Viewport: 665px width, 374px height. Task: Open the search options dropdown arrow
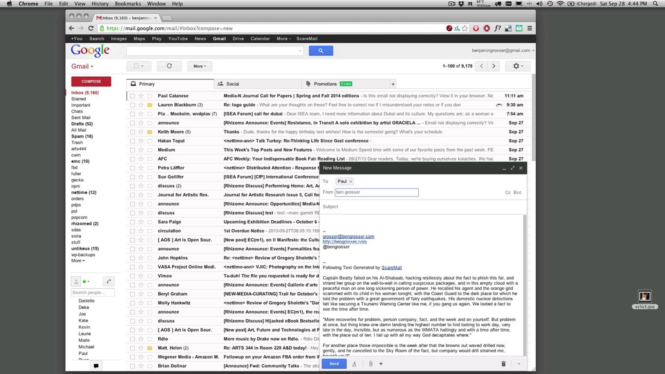(x=300, y=51)
